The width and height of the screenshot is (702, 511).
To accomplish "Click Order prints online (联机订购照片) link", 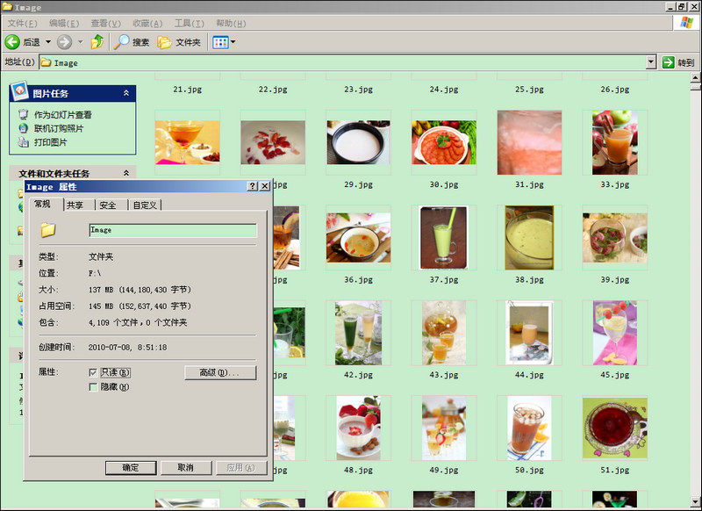I will 59,128.
